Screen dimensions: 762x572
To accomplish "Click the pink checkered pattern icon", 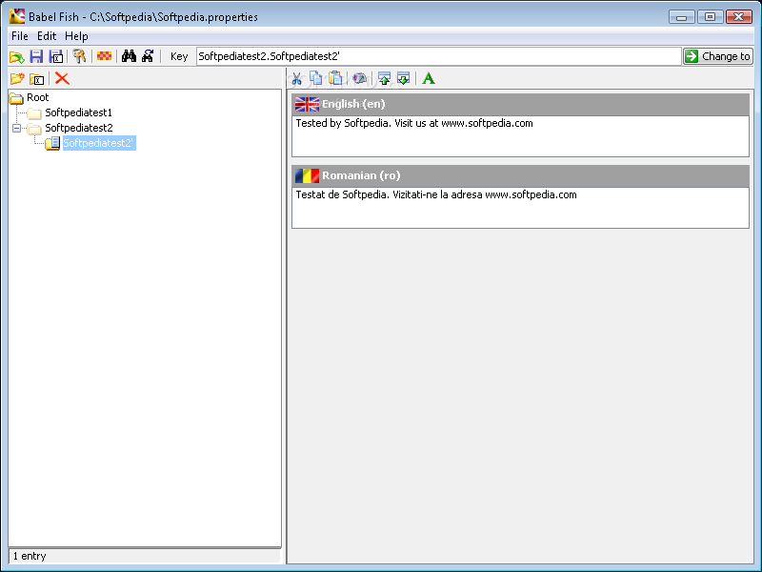I will (x=104, y=56).
